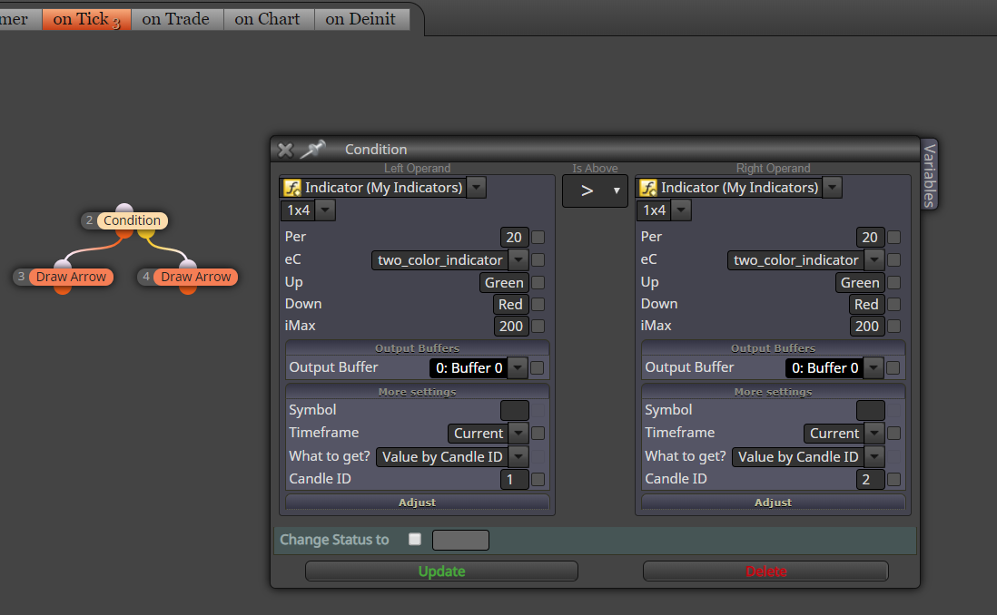The image size is (997, 615).
Task: Toggle right operand Candle ID checkbox
Action: (894, 480)
